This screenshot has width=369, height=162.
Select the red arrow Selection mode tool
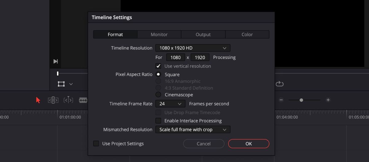pos(38,100)
